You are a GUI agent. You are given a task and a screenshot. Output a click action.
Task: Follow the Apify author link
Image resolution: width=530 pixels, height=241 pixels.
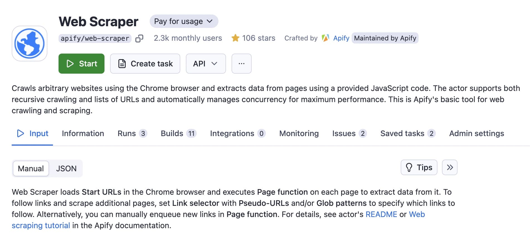[341, 38]
